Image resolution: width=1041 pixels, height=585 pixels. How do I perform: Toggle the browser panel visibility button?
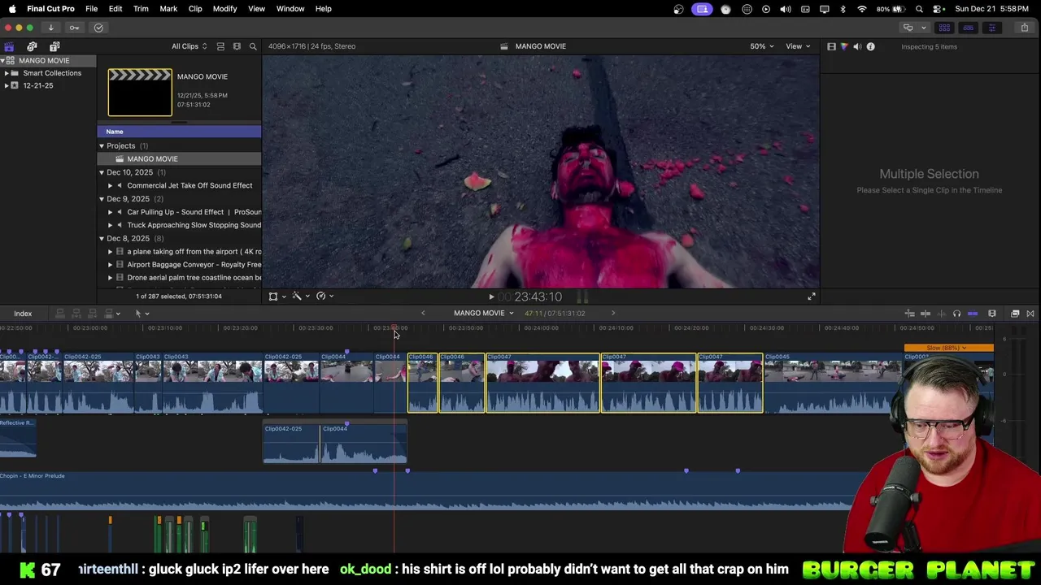point(944,28)
